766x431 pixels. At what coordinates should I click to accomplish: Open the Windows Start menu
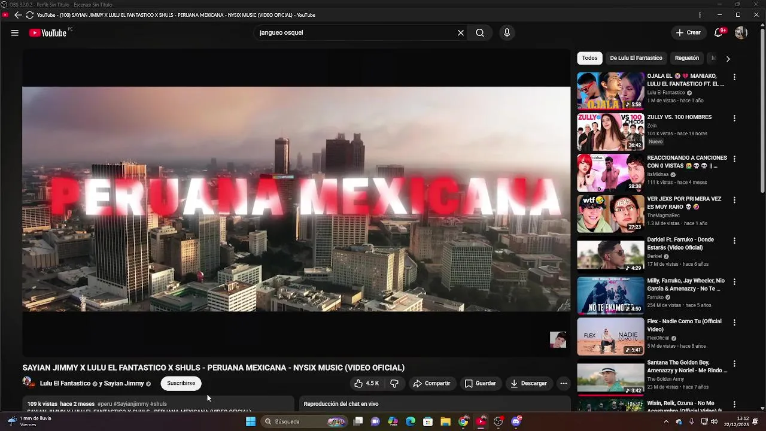[251, 421]
